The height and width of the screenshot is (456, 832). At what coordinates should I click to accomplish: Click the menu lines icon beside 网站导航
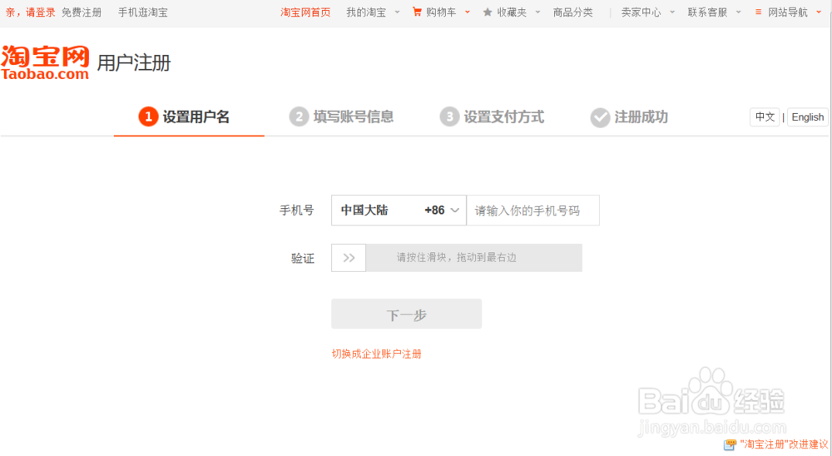[758, 12]
